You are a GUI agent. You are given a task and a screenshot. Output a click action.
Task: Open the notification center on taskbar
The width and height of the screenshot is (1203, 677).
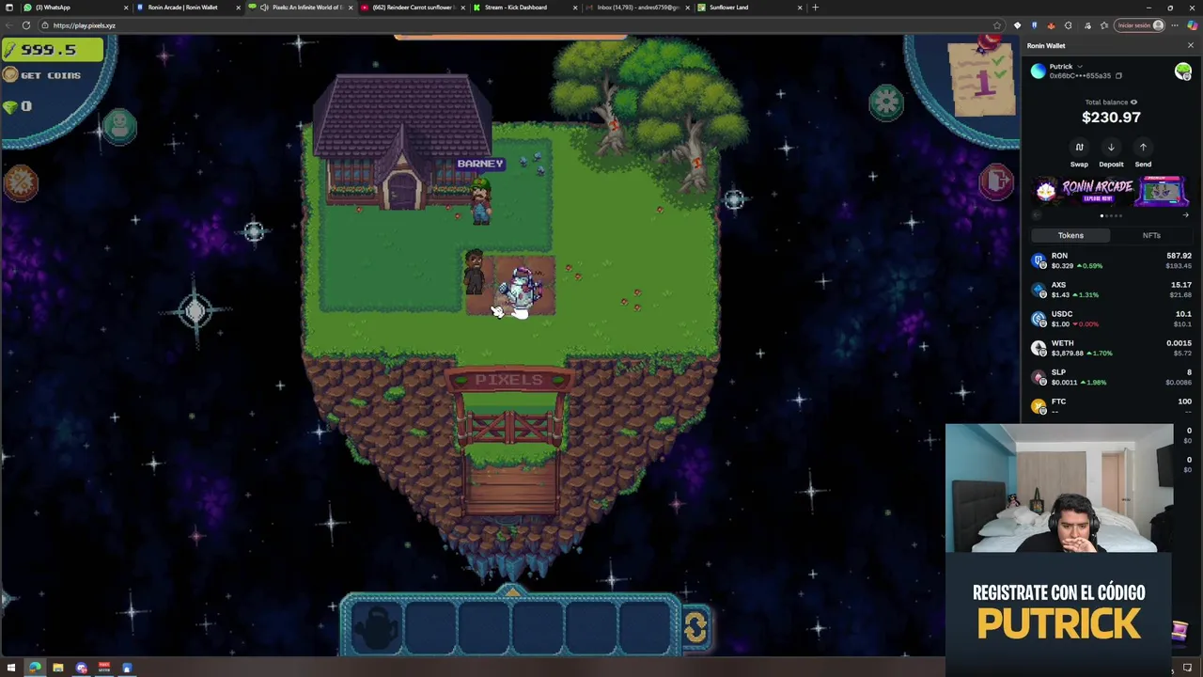coord(1187,669)
